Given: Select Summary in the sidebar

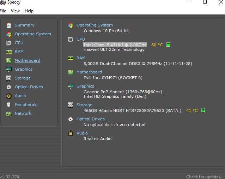Looking at the screenshot, I should point(25,25).
